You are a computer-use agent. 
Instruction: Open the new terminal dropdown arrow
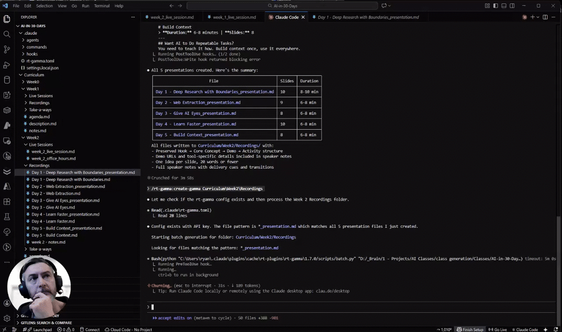coord(538,17)
